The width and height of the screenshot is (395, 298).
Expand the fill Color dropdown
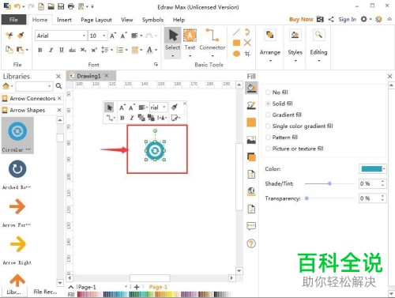(384, 168)
